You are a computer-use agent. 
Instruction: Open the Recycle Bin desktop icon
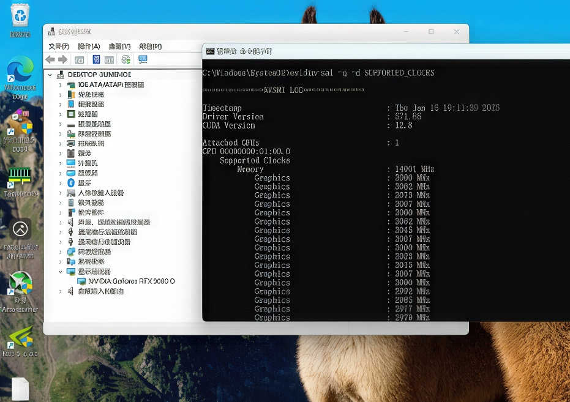(20, 15)
